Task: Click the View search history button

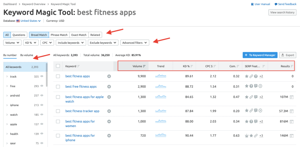Action: tap(282, 13)
